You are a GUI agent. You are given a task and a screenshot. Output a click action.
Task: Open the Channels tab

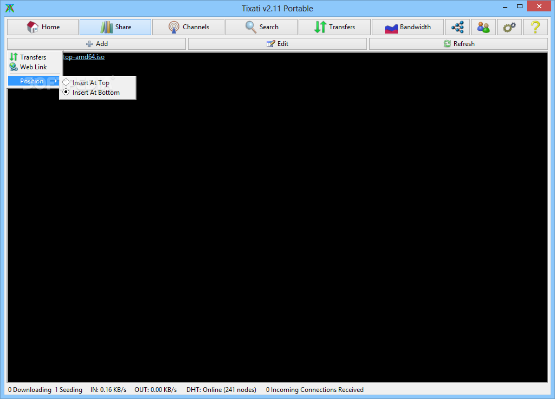[x=188, y=27]
